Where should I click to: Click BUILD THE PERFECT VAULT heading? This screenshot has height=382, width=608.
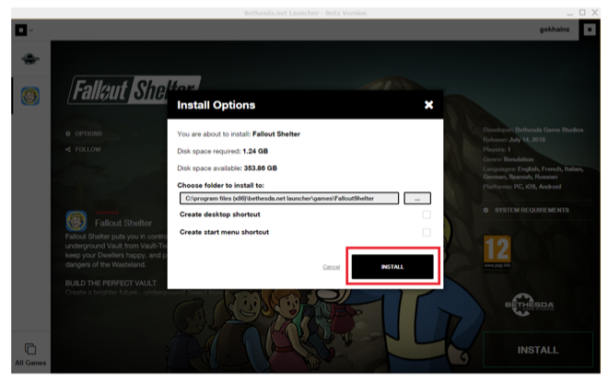click(111, 284)
